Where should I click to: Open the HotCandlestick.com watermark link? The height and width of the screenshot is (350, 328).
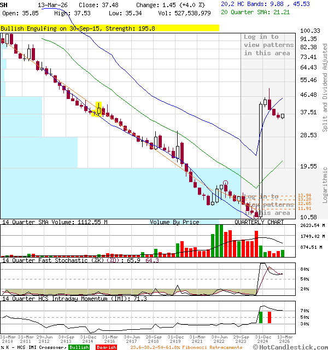click(x=292, y=347)
